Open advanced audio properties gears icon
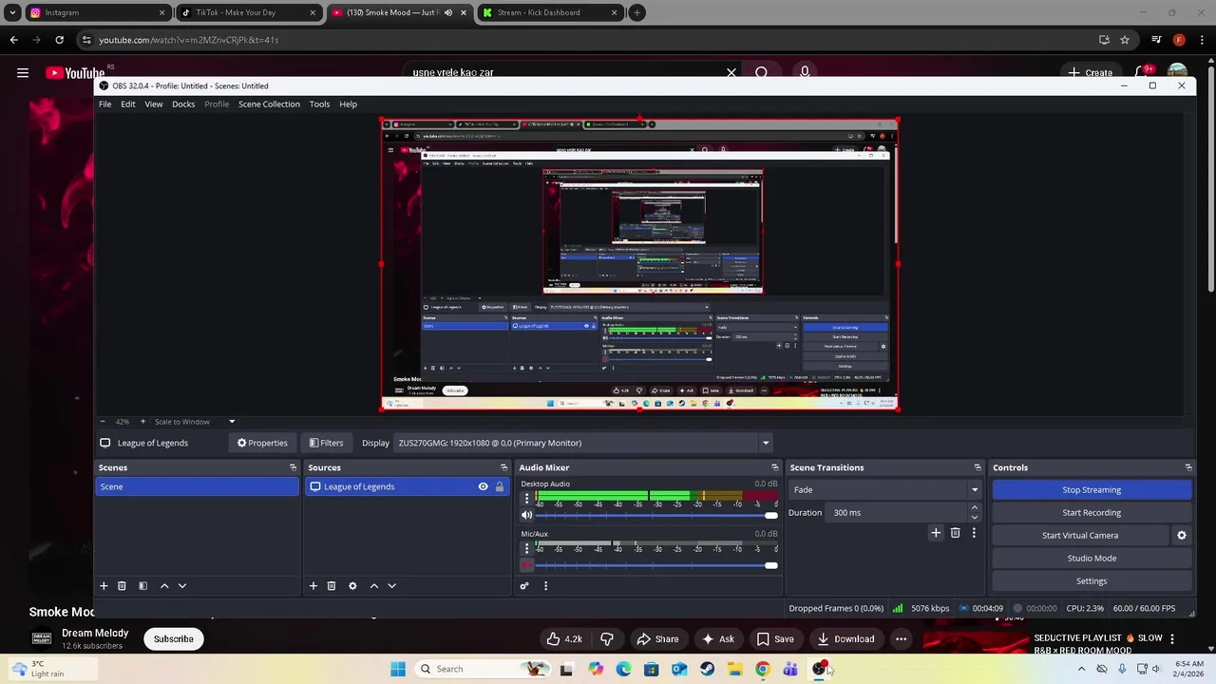 tap(523, 586)
